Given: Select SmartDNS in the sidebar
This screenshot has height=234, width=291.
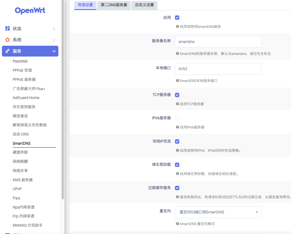Looking at the screenshot, I should (x=22, y=143).
